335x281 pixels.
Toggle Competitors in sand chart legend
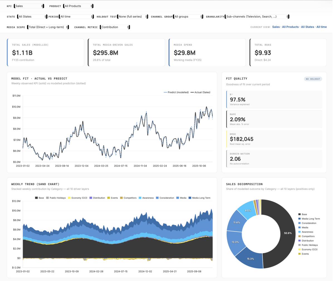point(128,198)
